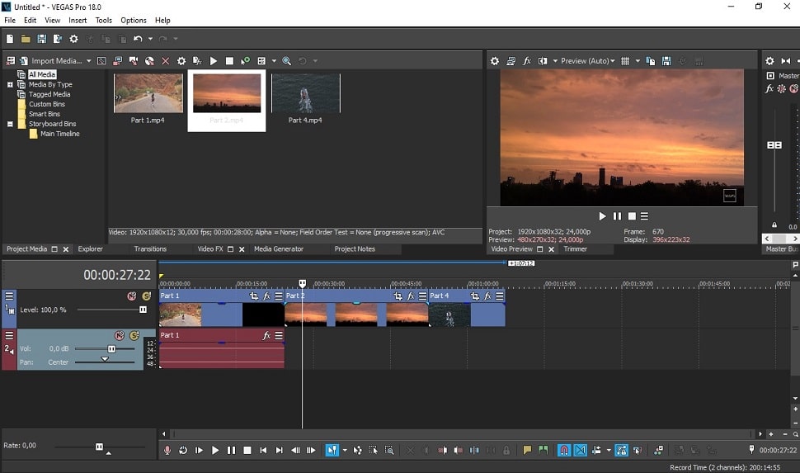
Task: Open the Tools menu
Action: 104,21
